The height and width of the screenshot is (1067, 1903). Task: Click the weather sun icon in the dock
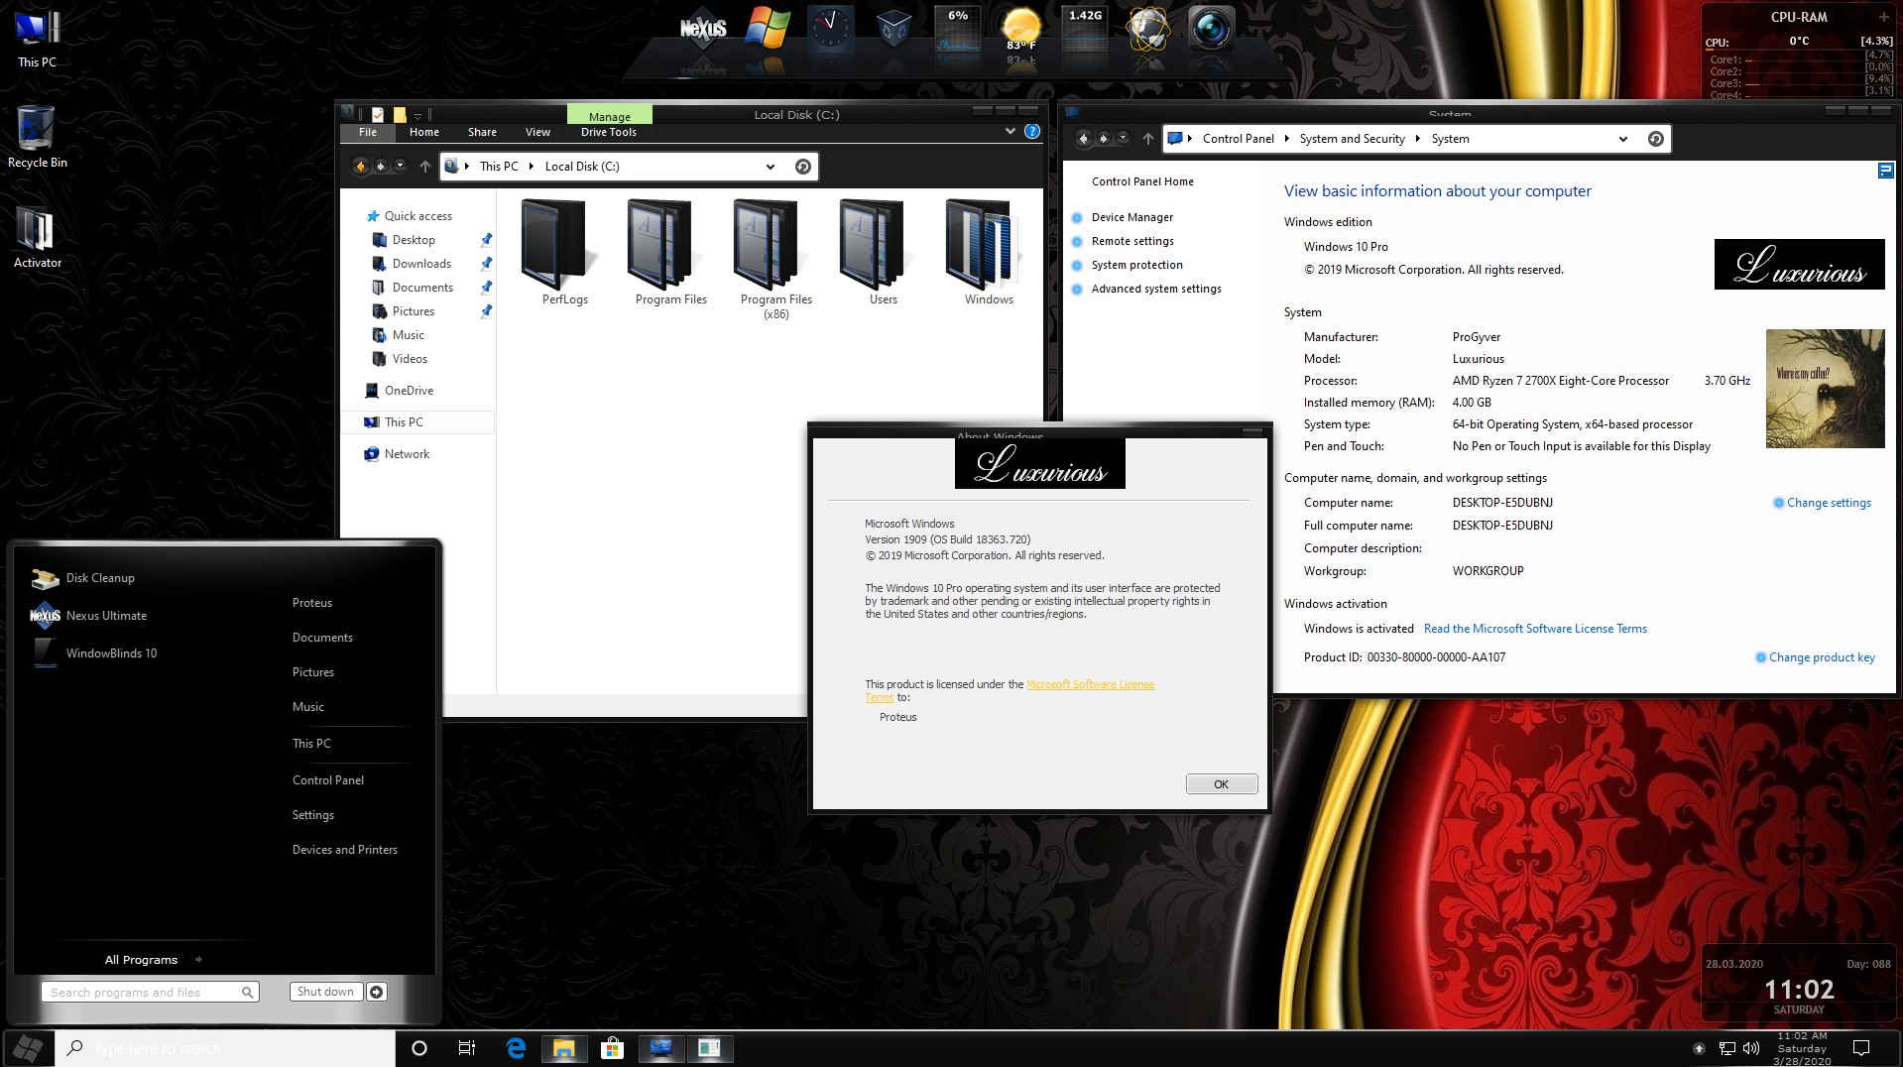[x=1021, y=28]
